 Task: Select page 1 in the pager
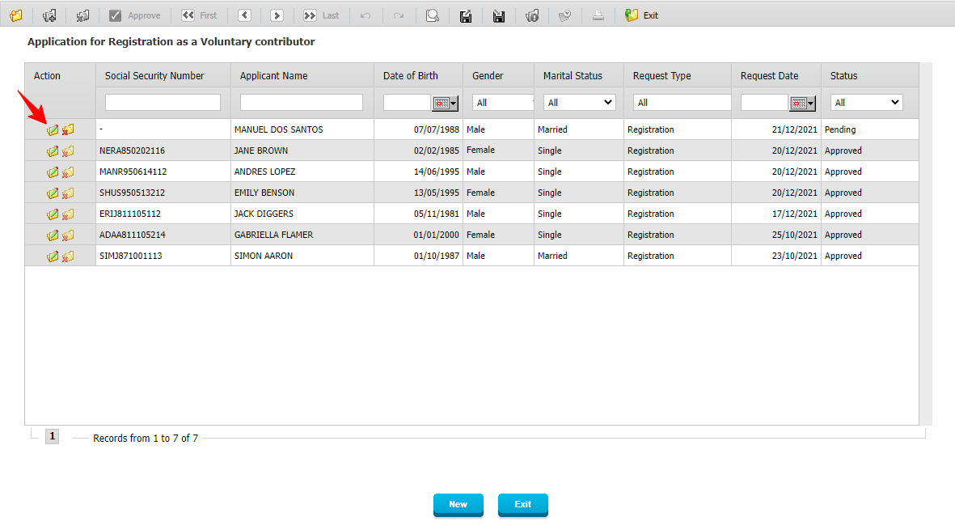coord(53,436)
